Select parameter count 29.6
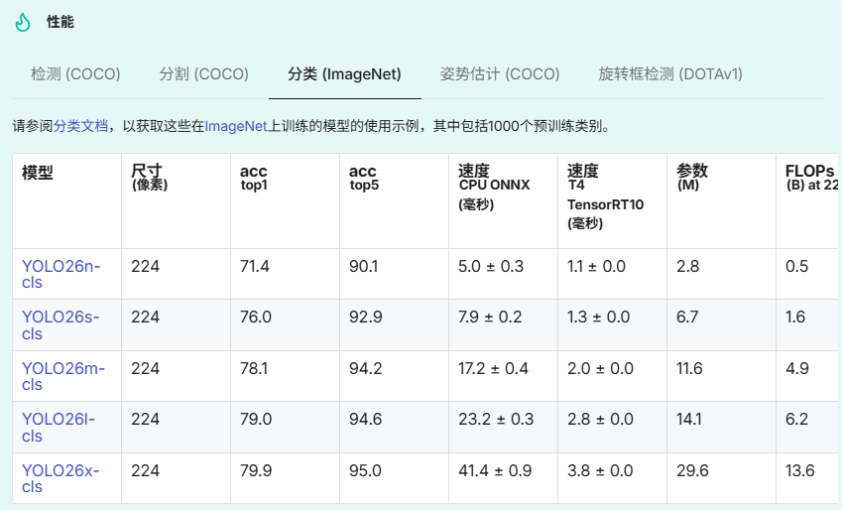This screenshot has height=510, width=843. pos(692,470)
